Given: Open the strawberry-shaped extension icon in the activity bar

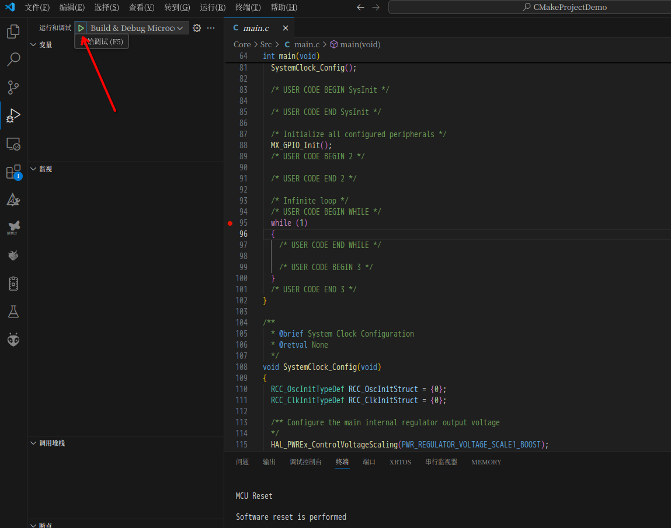Looking at the screenshot, I should click(13, 255).
